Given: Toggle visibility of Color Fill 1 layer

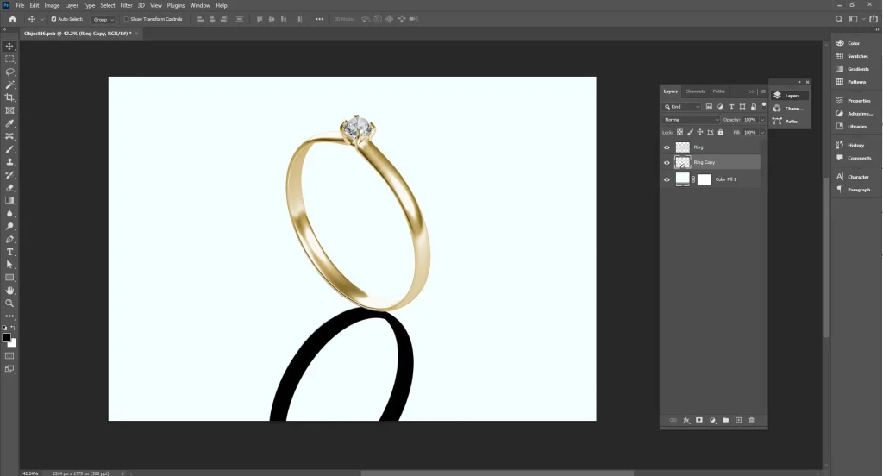Looking at the screenshot, I should click(667, 179).
